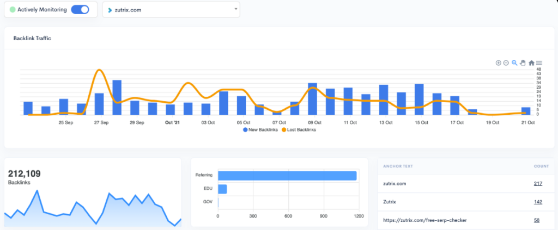Click the EDU axis label
Viewport: 558px width, 230px height.
tap(208, 189)
